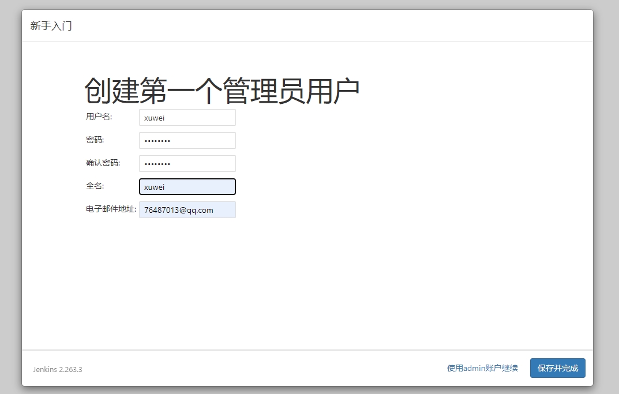Image resolution: width=619 pixels, height=394 pixels.
Task: Focus the 电子邮件地址 email field
Action: (187, 210)
